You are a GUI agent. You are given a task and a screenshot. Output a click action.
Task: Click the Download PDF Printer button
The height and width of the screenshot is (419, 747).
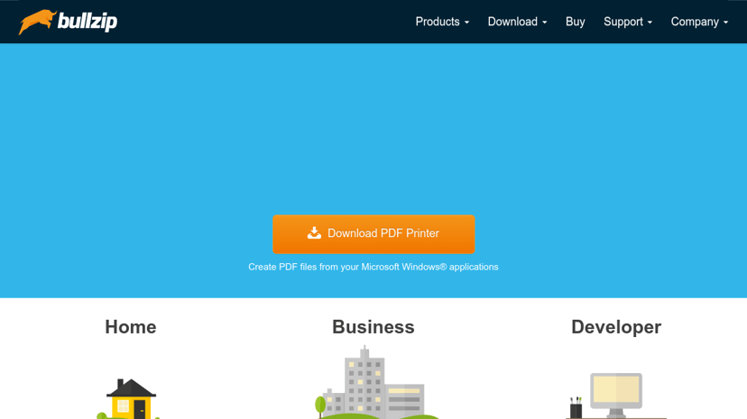click(x=373, y=234)
